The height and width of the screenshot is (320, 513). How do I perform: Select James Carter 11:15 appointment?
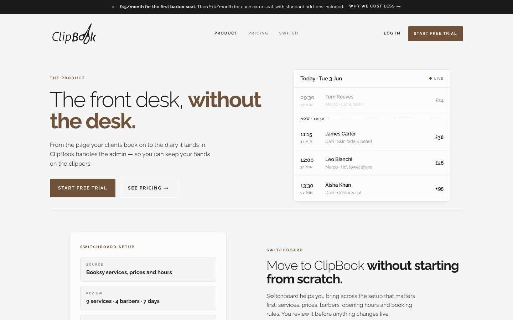372,138
